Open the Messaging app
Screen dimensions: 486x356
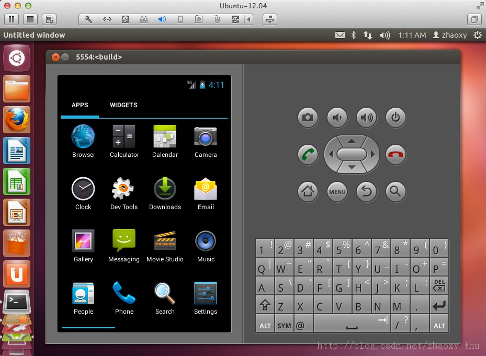coord(123,246)
